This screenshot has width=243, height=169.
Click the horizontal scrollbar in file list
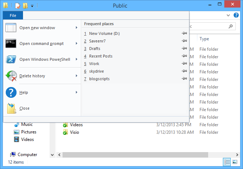[137, 155]
